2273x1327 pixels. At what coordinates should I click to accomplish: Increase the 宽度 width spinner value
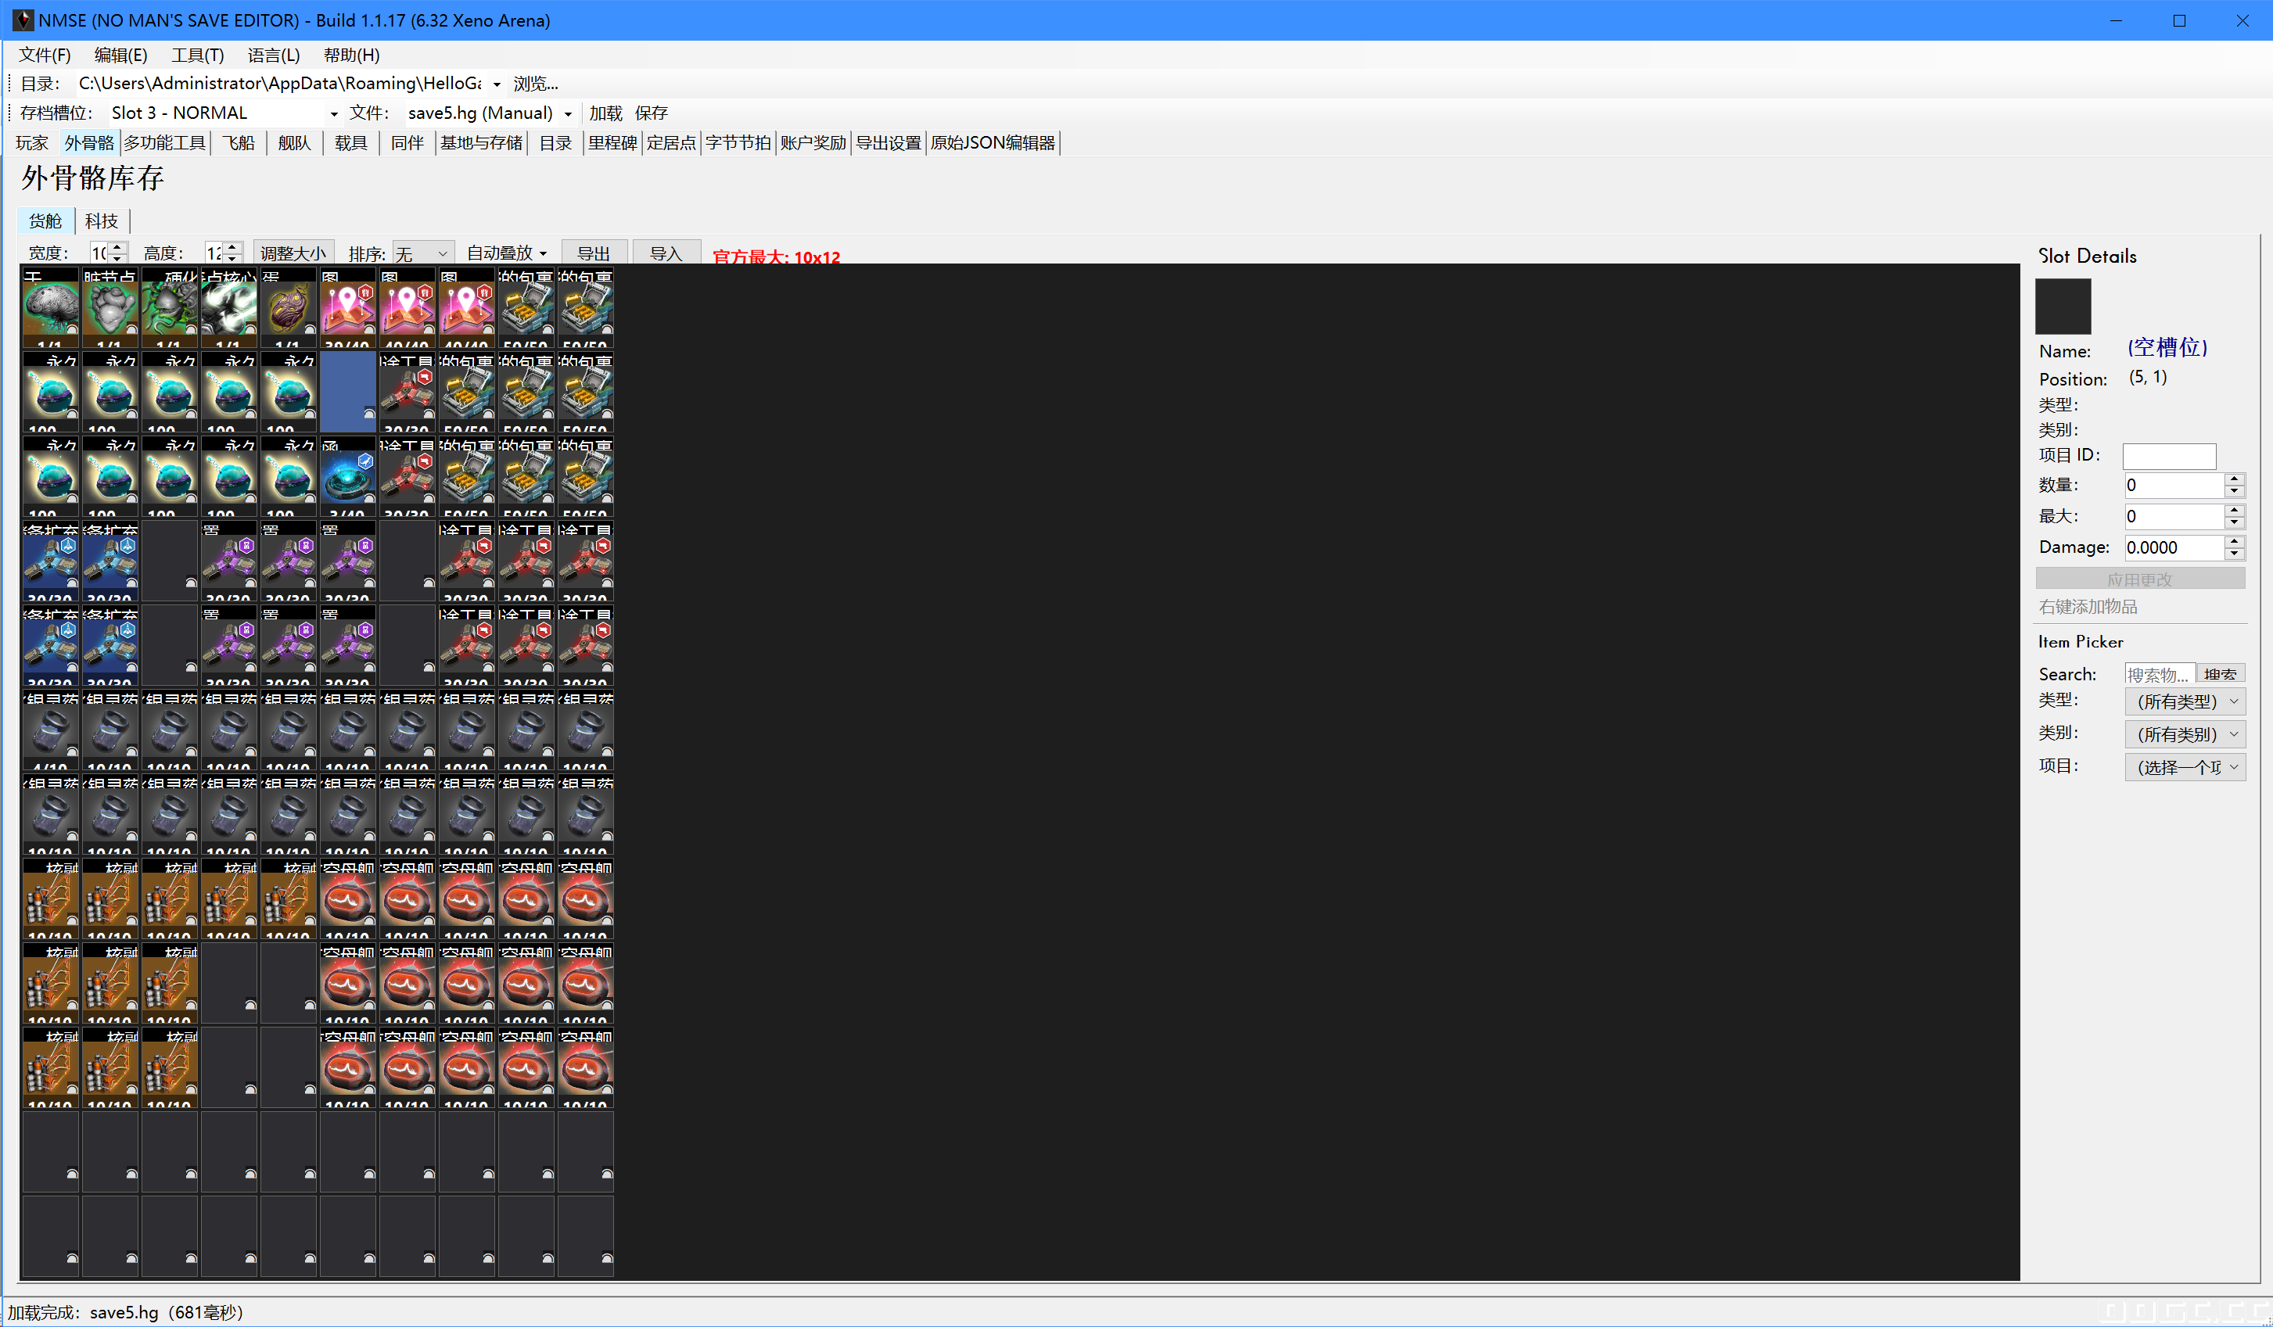(118, 247)
